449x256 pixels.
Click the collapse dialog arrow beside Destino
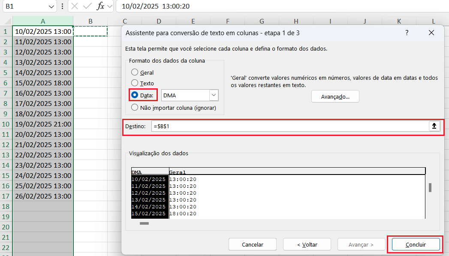(x=434, y=126)
